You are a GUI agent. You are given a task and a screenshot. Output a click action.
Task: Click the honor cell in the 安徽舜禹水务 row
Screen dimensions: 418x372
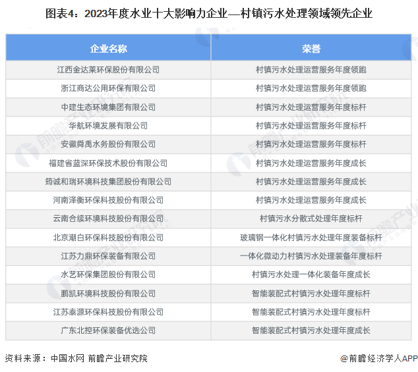click(311, 144)
